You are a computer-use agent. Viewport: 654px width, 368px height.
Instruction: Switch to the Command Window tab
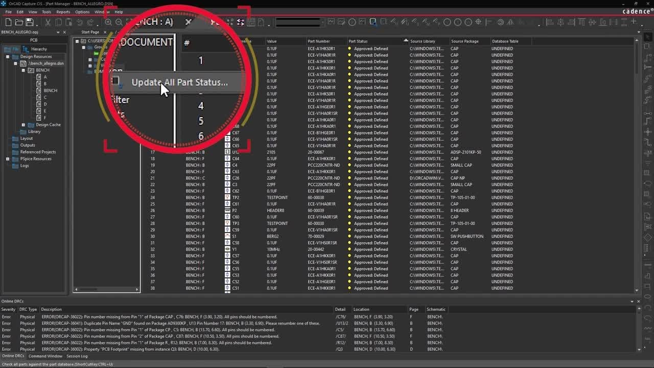45,356
